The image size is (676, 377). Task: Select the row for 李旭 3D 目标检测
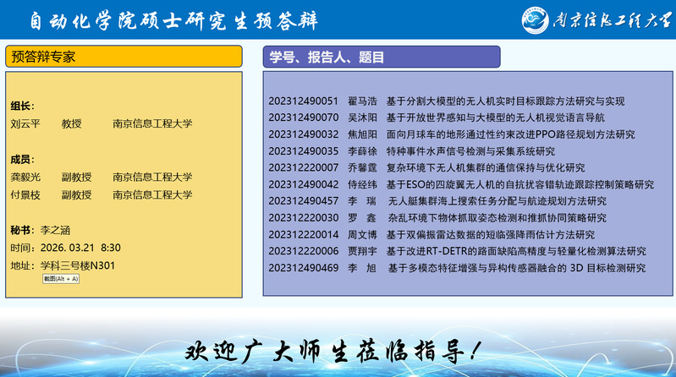(x=457, y=268)
